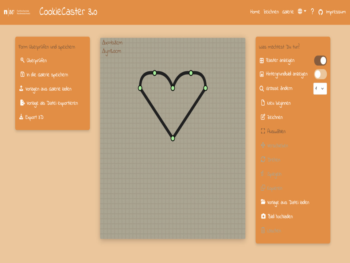The height and width of the screenshot is (263, 350).
Task: Click In die Galerie speichern
Action: point(47,75)
